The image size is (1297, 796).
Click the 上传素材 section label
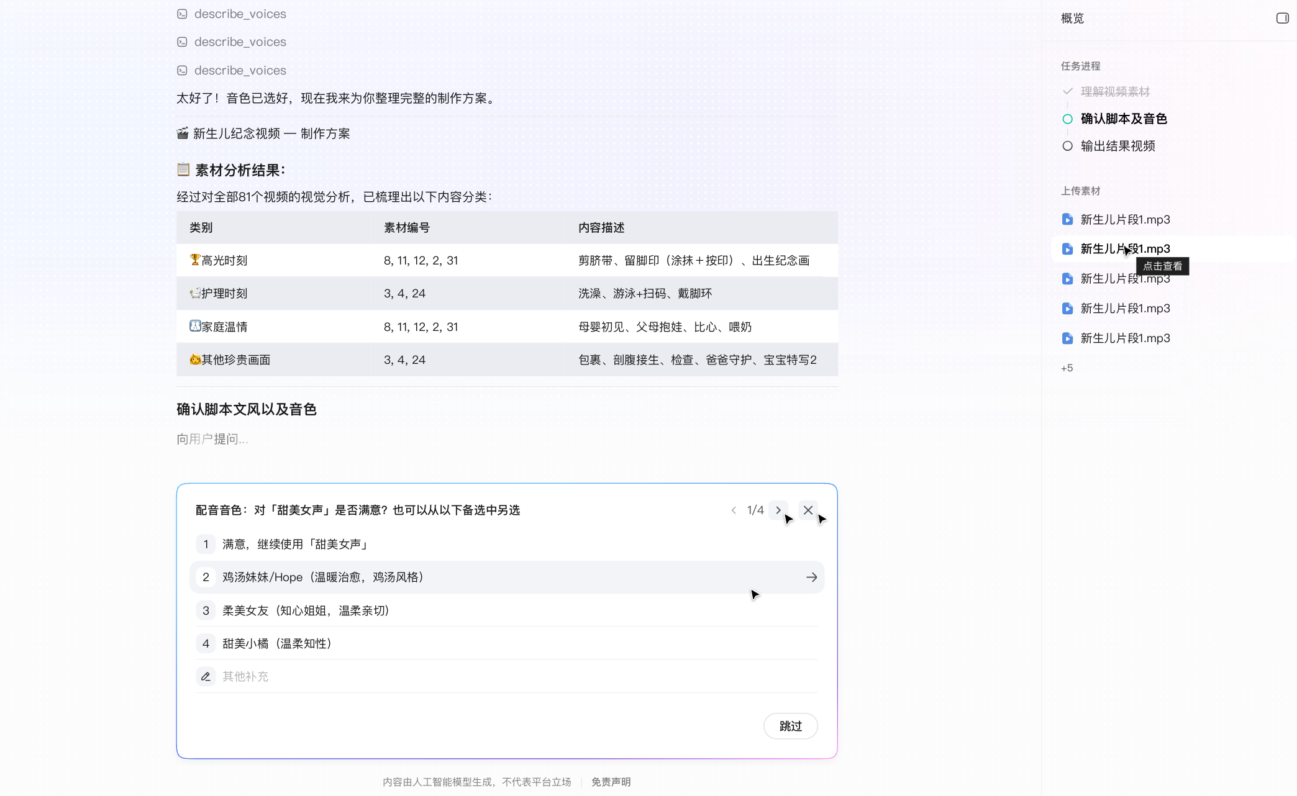tap(1080, 191)
